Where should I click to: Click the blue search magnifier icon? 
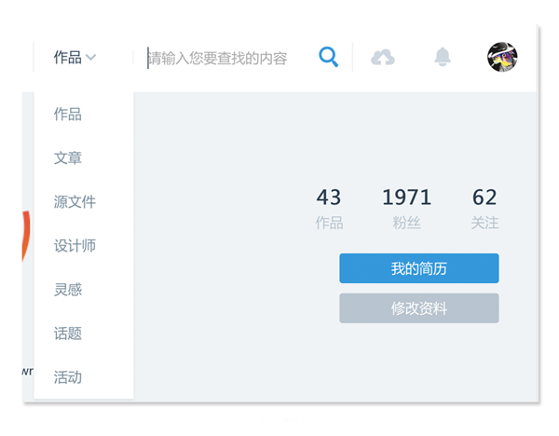coord(328,57)
